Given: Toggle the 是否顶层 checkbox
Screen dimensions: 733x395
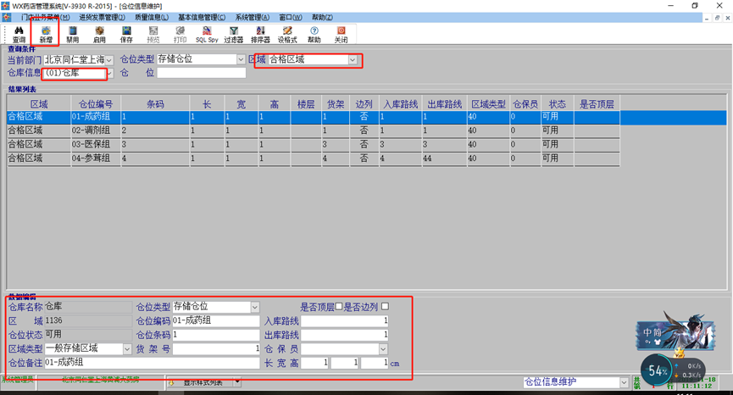Looking at the screenshot, I should pyautogui.click(x=339, y=307).
